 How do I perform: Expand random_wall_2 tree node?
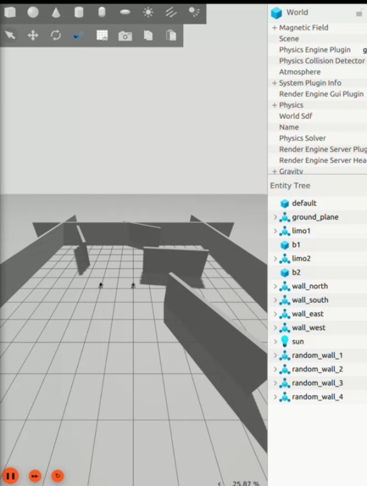(x=275, y=369)
